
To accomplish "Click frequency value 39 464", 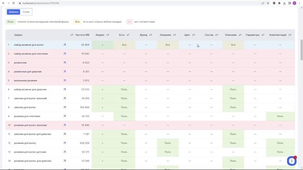I will tap(85, 45).
